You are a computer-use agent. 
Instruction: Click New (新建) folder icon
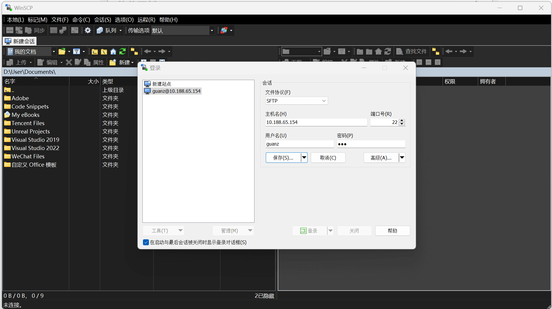[x=113, y=62]
